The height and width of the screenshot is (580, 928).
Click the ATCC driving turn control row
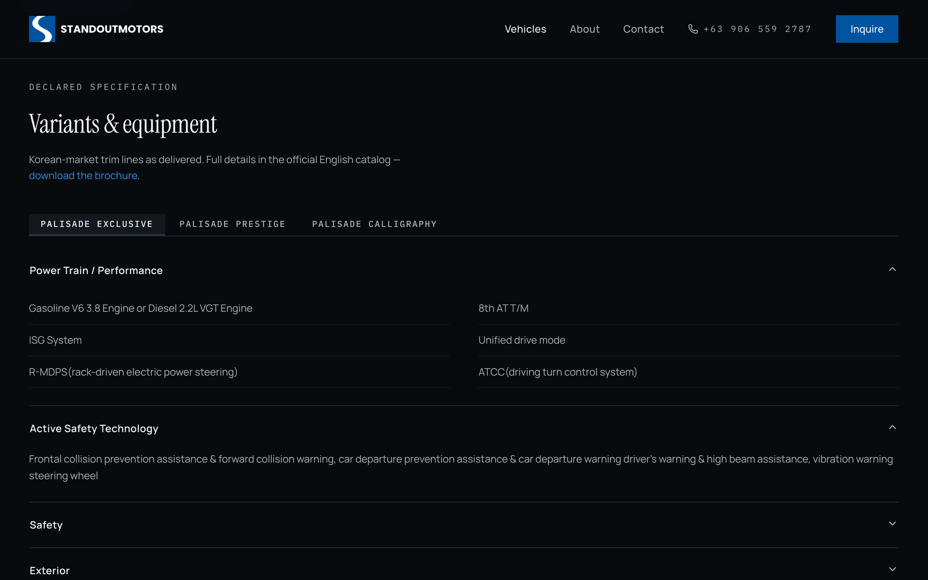(688, 372)
